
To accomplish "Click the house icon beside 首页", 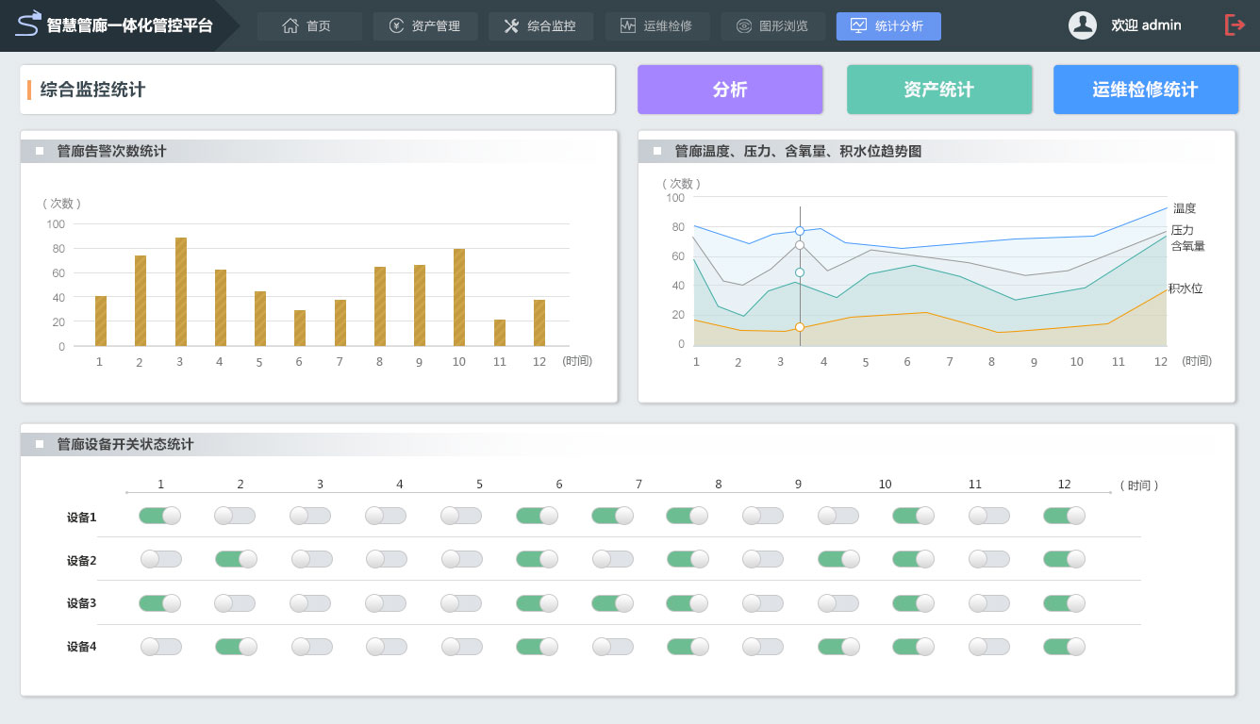I will (290, 26).
